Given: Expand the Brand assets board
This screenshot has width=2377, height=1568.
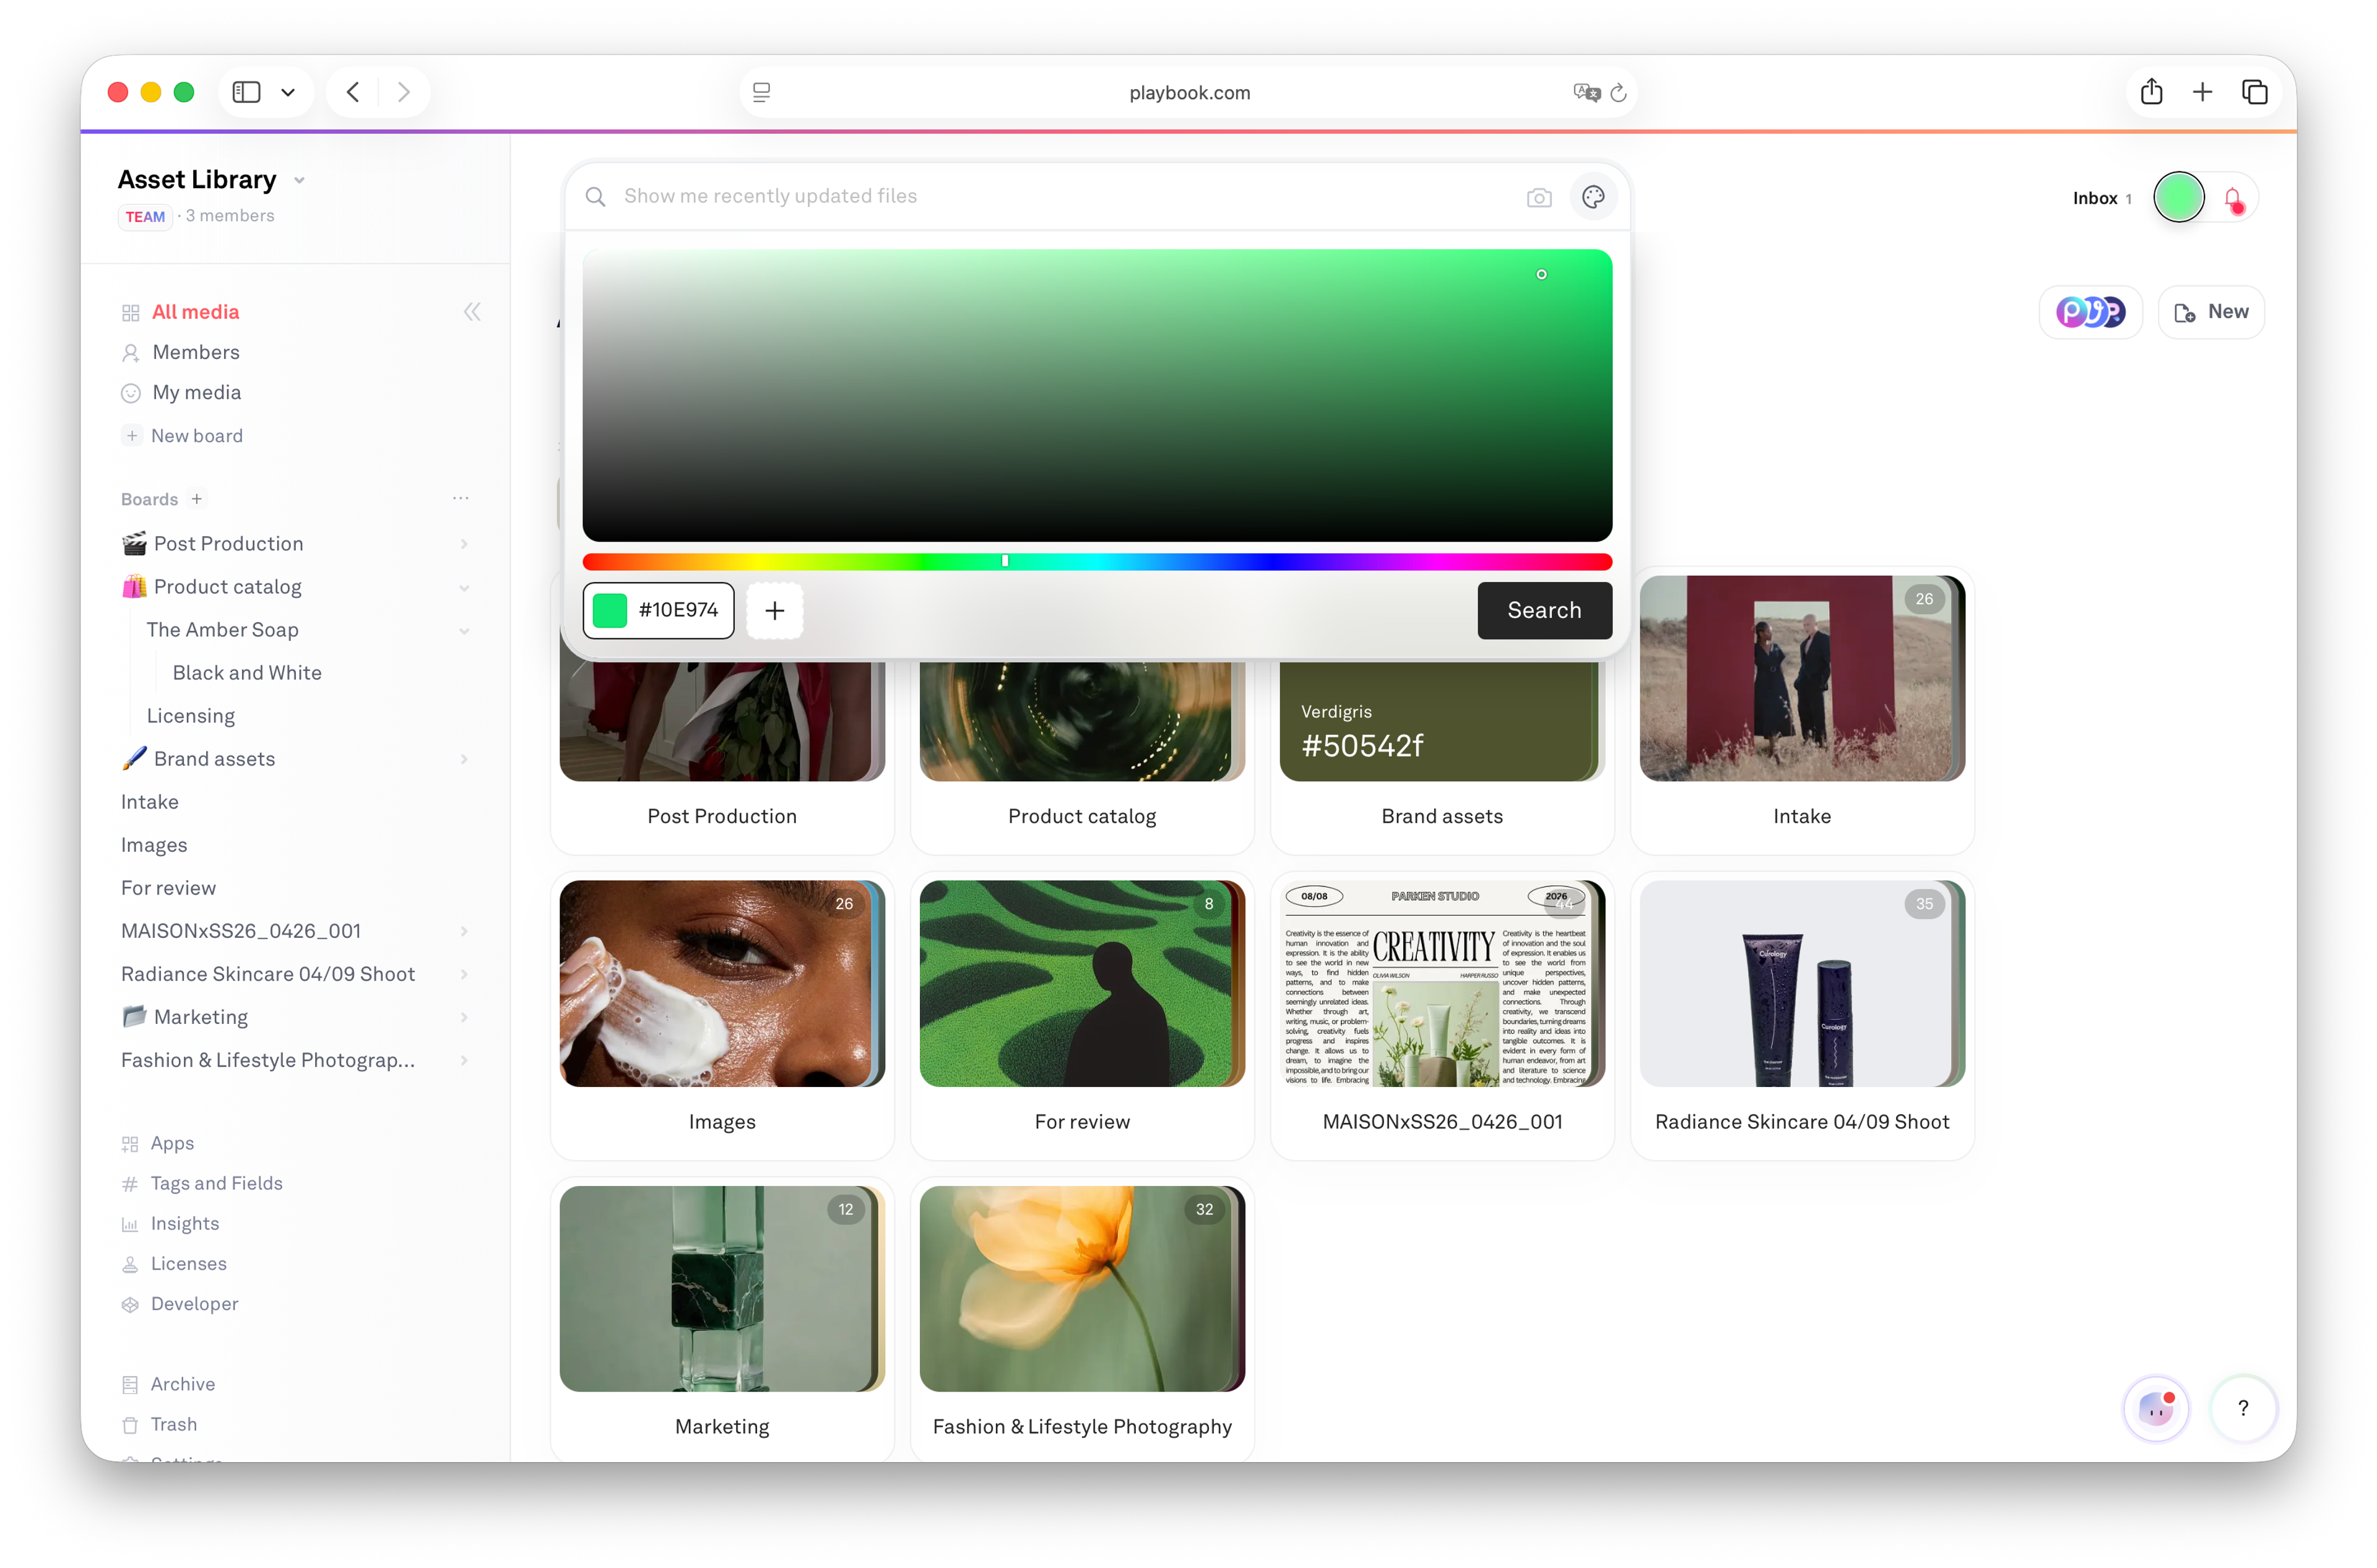Looking at the screenshot, I should tap(464, 759).
